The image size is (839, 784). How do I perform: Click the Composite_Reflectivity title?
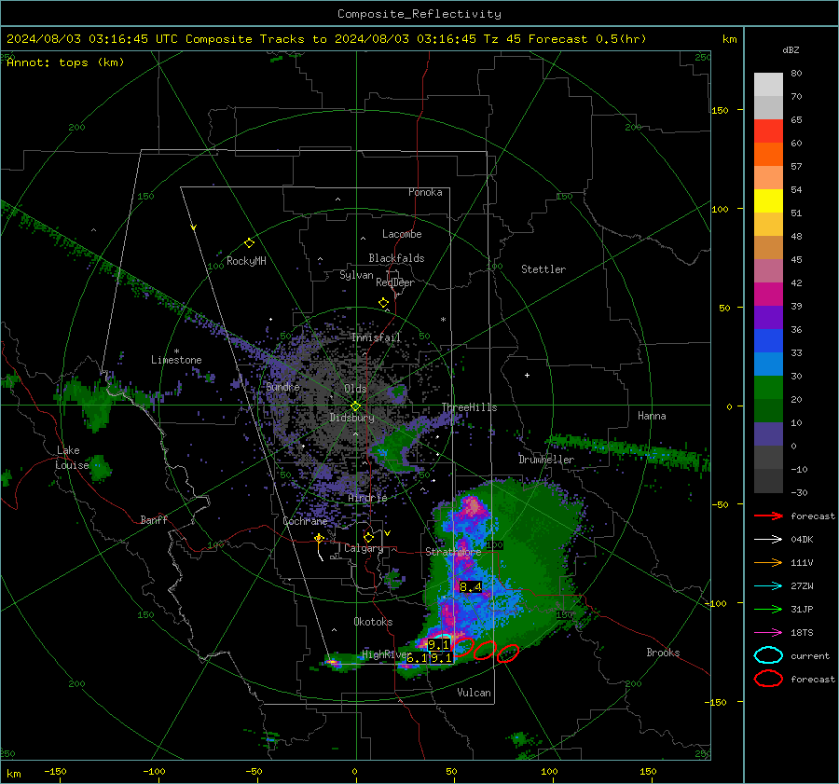(419, 14)
